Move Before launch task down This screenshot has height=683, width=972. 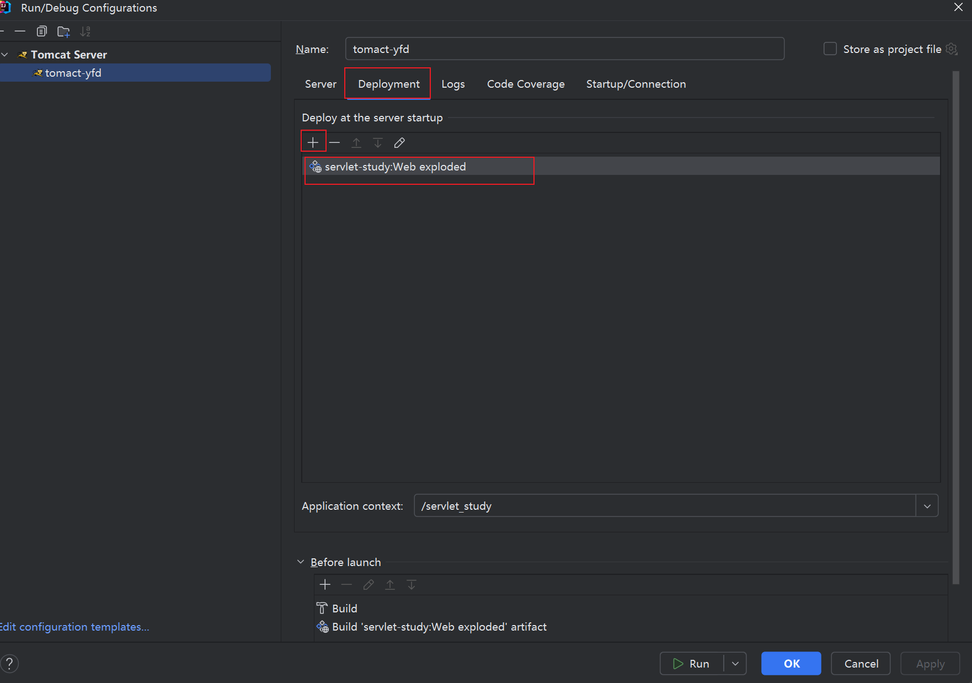pos(412,584)
